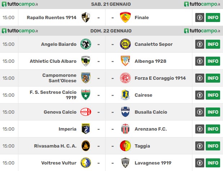
Task: Click INFO for Genova Calcio vs Busalla Calcio
Action: tap(213, 112)
